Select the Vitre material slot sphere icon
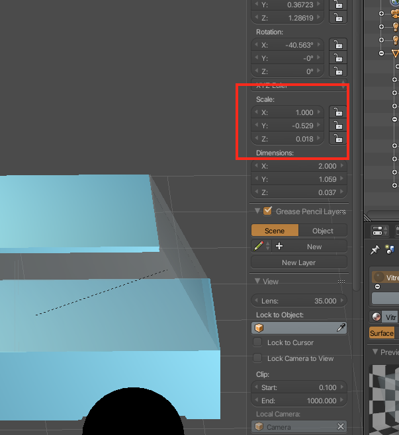 click(378, 277)
